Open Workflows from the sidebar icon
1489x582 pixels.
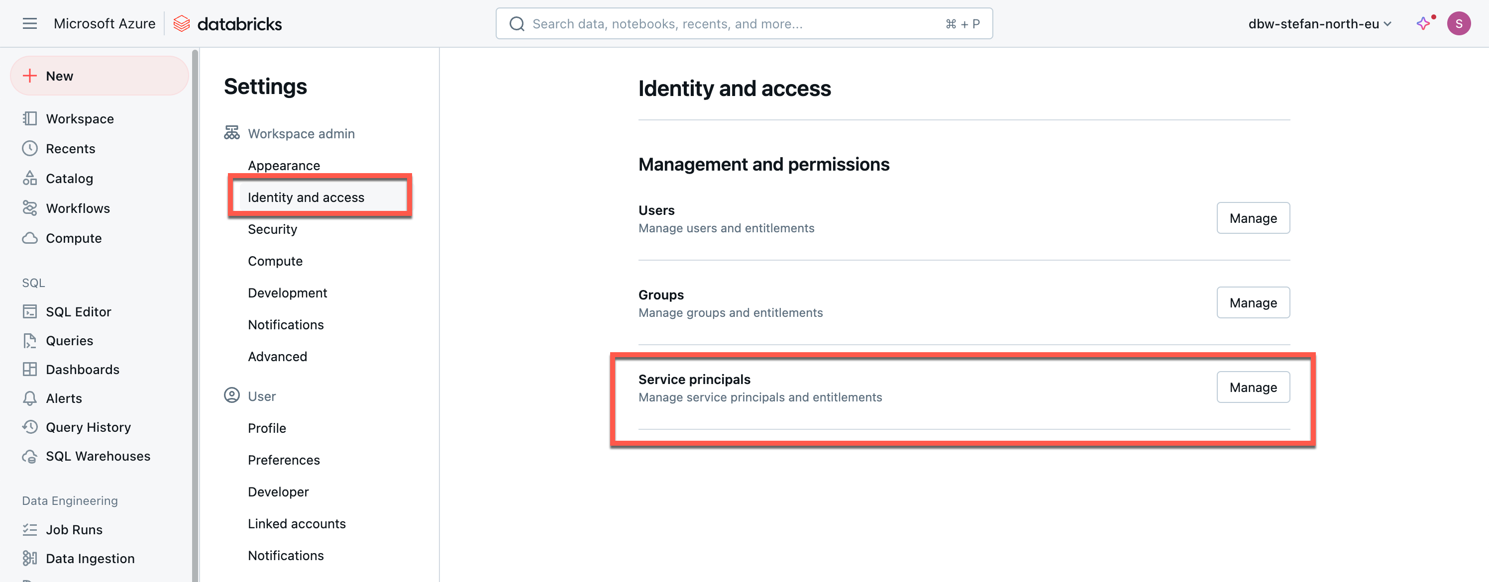(29, 208)
